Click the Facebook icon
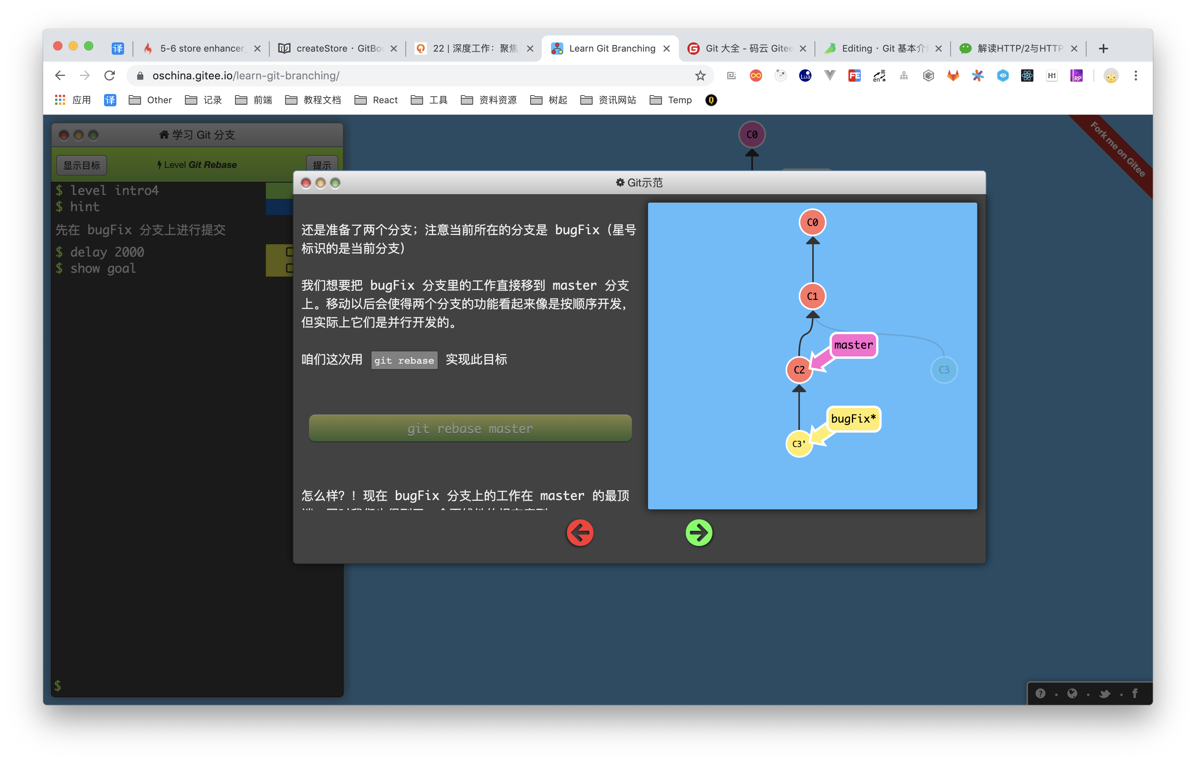 pyautogui.click(x=1134, y=693)
